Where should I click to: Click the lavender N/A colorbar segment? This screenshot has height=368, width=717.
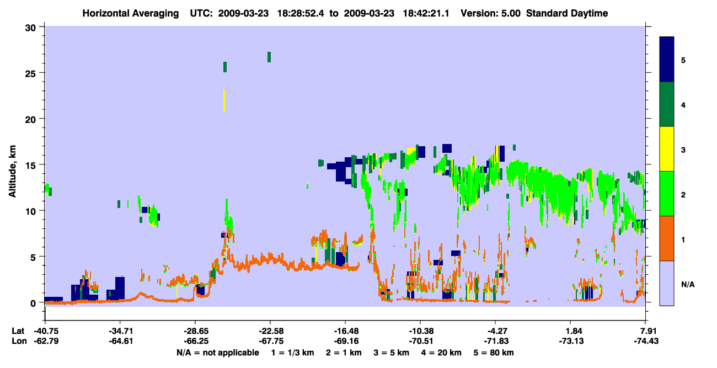(x=667, y=283)
